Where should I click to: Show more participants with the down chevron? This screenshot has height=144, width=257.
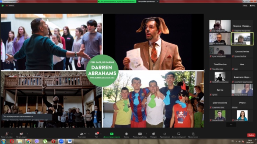pos(231,125)
